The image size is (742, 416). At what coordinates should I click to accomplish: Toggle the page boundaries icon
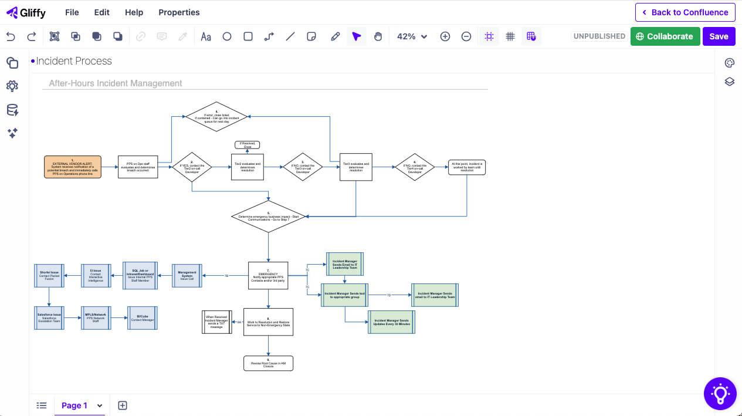click(x=531, y=36)
